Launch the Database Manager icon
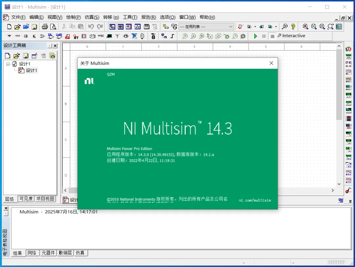The width and height of the screenshot is (355, 267). pyautogui.click(x=174, y=27)
